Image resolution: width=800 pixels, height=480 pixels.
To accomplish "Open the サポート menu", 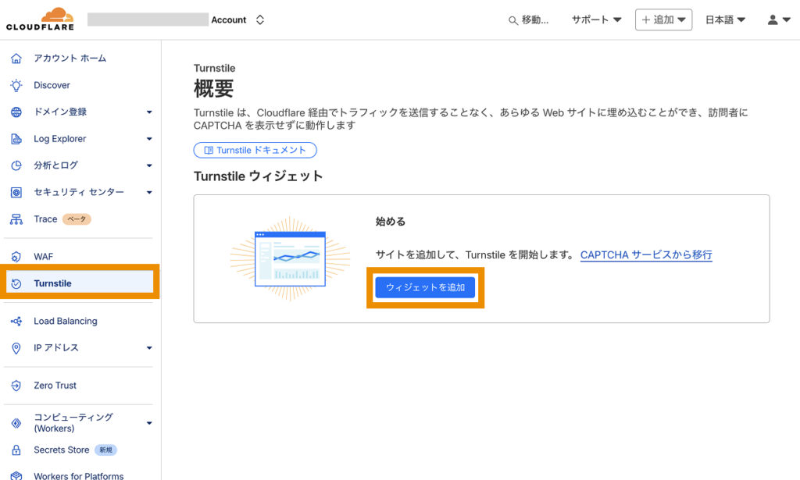I will tap(596, 20).
